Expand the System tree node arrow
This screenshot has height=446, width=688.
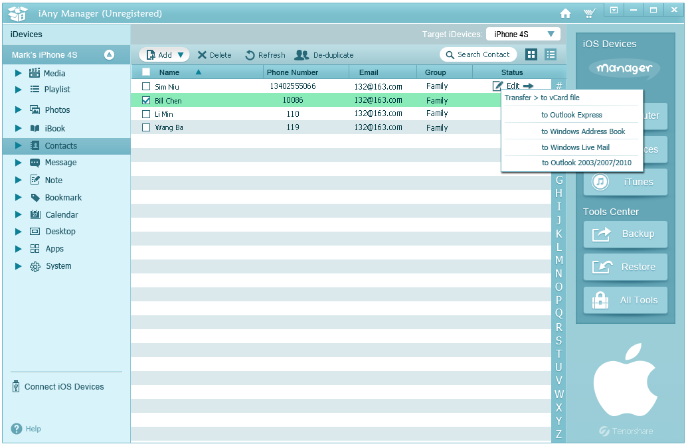[x=18, y=266]
